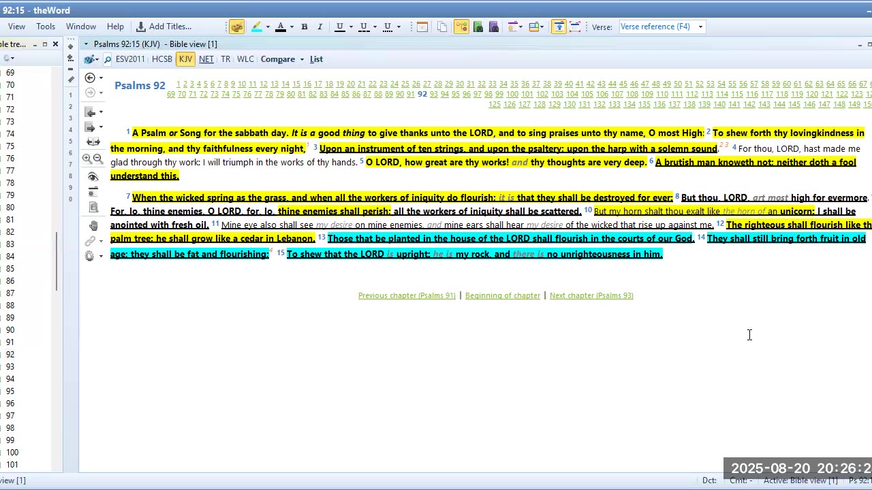
Task: Click the forward navigation arrow icon
Action: pyautogui.click(x=90, y=93)
